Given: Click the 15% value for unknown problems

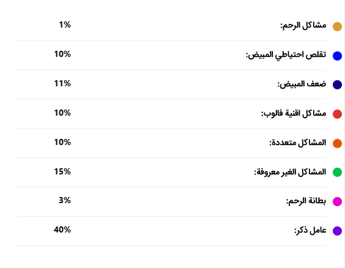Looking at the screenshot, I should point(62,171).
